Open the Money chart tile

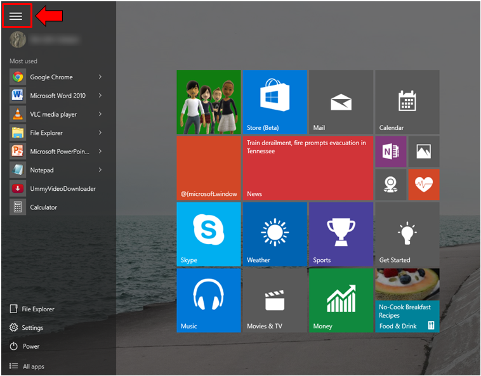tap(341, 301)
